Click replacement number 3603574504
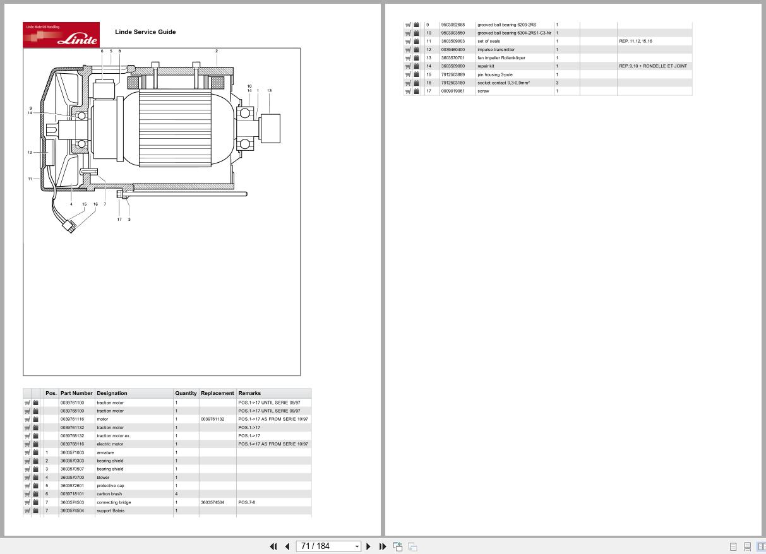Image resolution: width=766 pixels, height=554 pixels. pos(212,502)
